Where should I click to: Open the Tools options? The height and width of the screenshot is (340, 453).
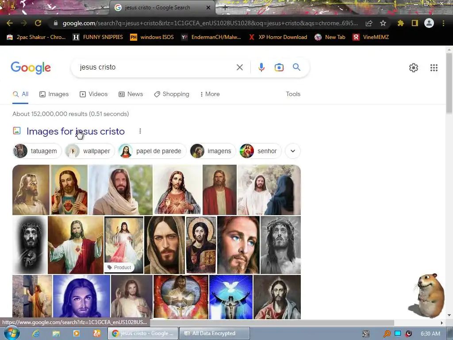click(293, 94)
